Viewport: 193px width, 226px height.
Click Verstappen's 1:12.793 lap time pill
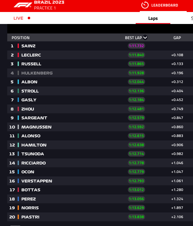(136, 181)
